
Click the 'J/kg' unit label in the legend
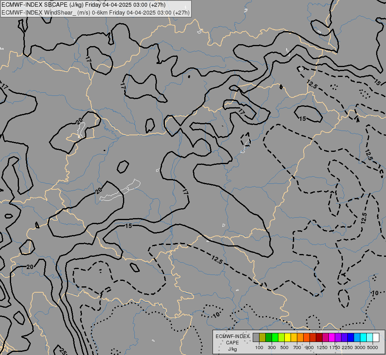coord(232,349)
